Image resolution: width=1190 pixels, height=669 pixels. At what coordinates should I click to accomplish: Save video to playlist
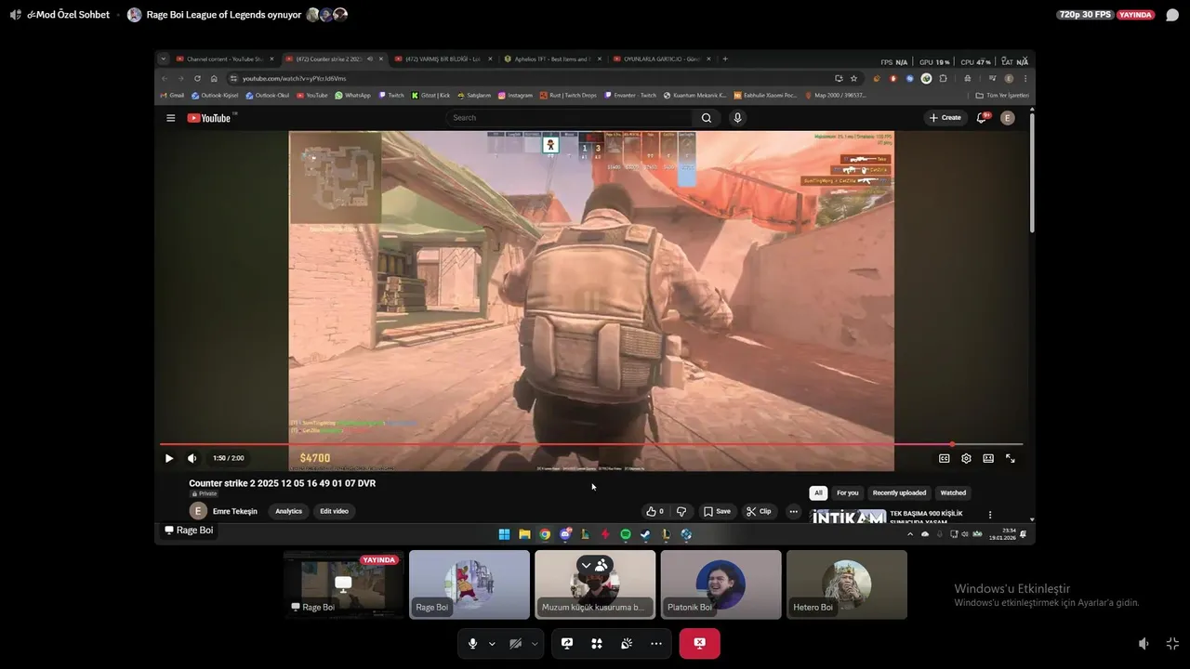coord(717,511)
